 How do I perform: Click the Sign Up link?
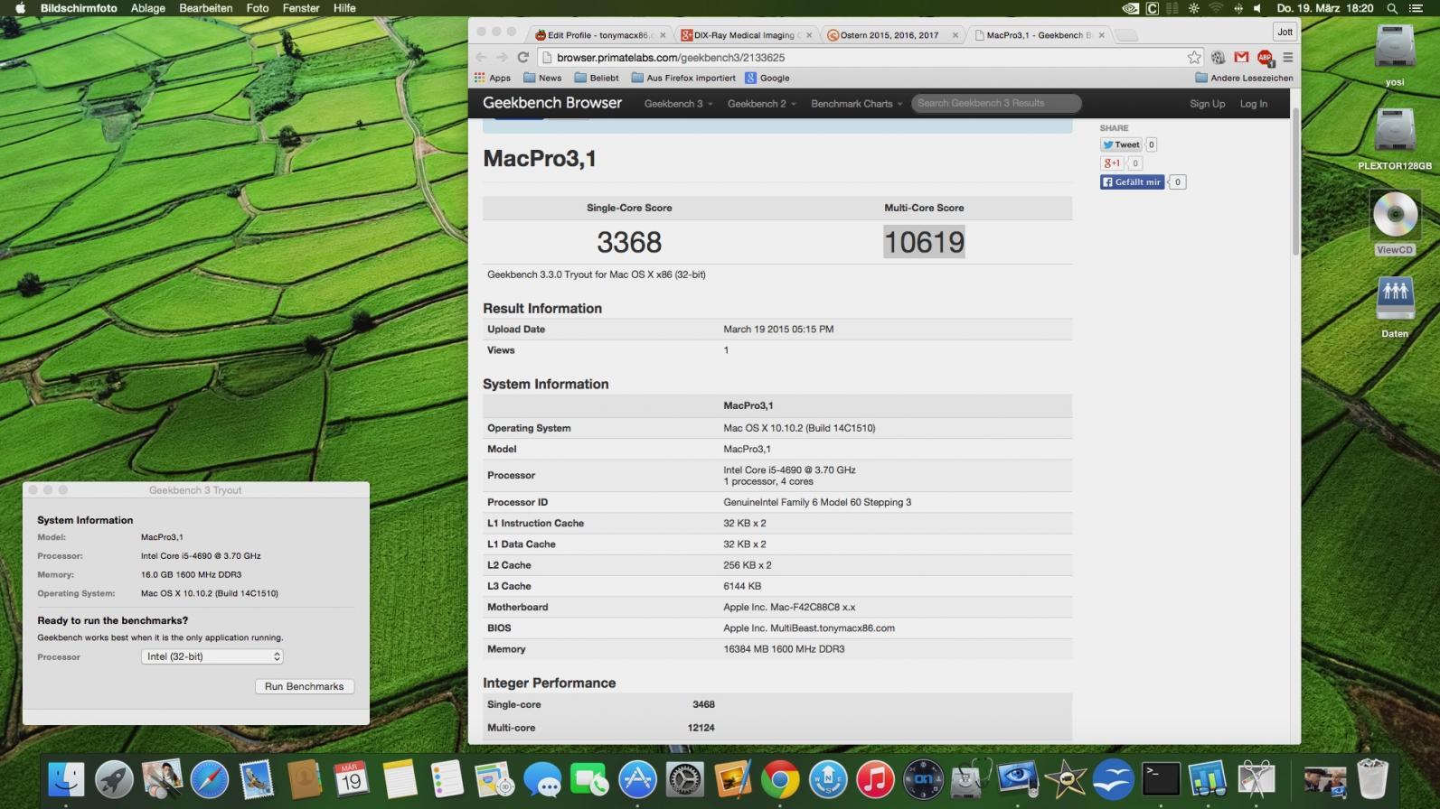[x=1207, y=104]
